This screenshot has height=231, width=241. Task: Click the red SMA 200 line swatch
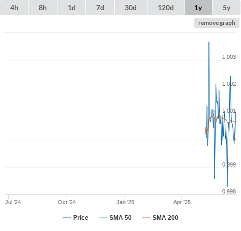coord(146,218)
